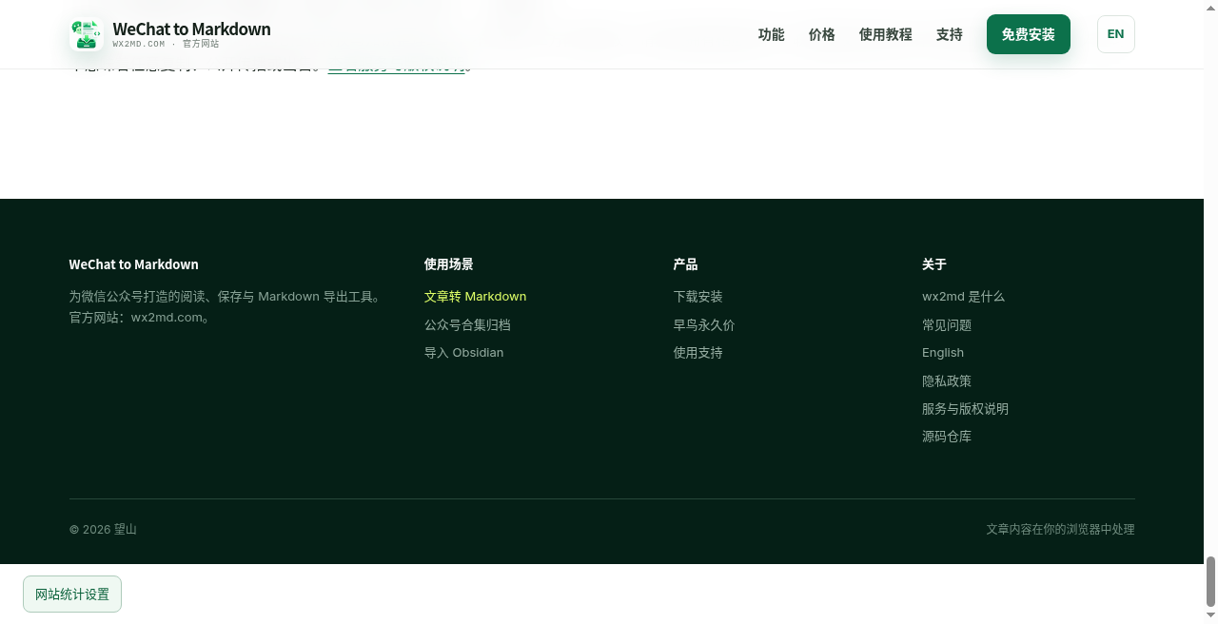
Task: Open the 隐私政策 link
Action: click(947, 381)
